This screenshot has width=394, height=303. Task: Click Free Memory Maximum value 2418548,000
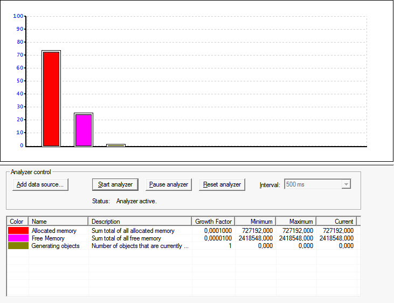(296, 238)
